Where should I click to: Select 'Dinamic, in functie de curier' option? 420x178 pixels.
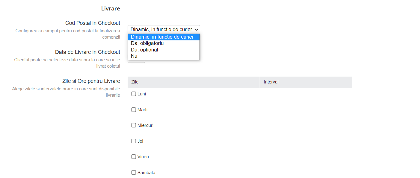164,37
